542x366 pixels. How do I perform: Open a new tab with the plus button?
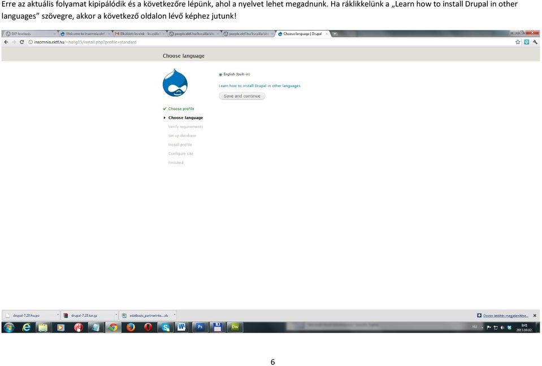335,34
